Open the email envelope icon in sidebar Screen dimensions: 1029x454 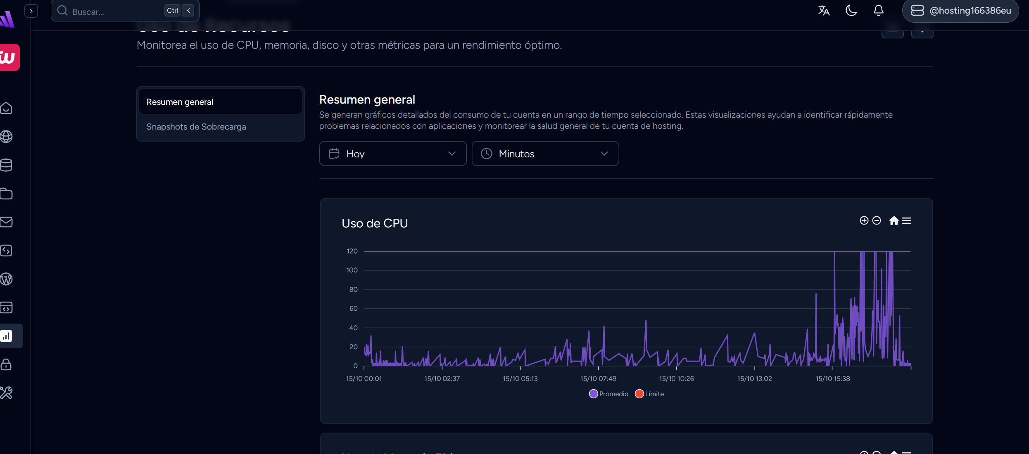[6, 222]
